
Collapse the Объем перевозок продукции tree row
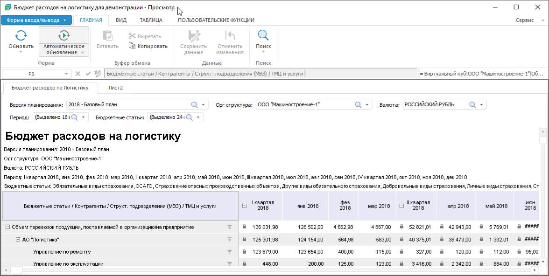tap(7, 227)
